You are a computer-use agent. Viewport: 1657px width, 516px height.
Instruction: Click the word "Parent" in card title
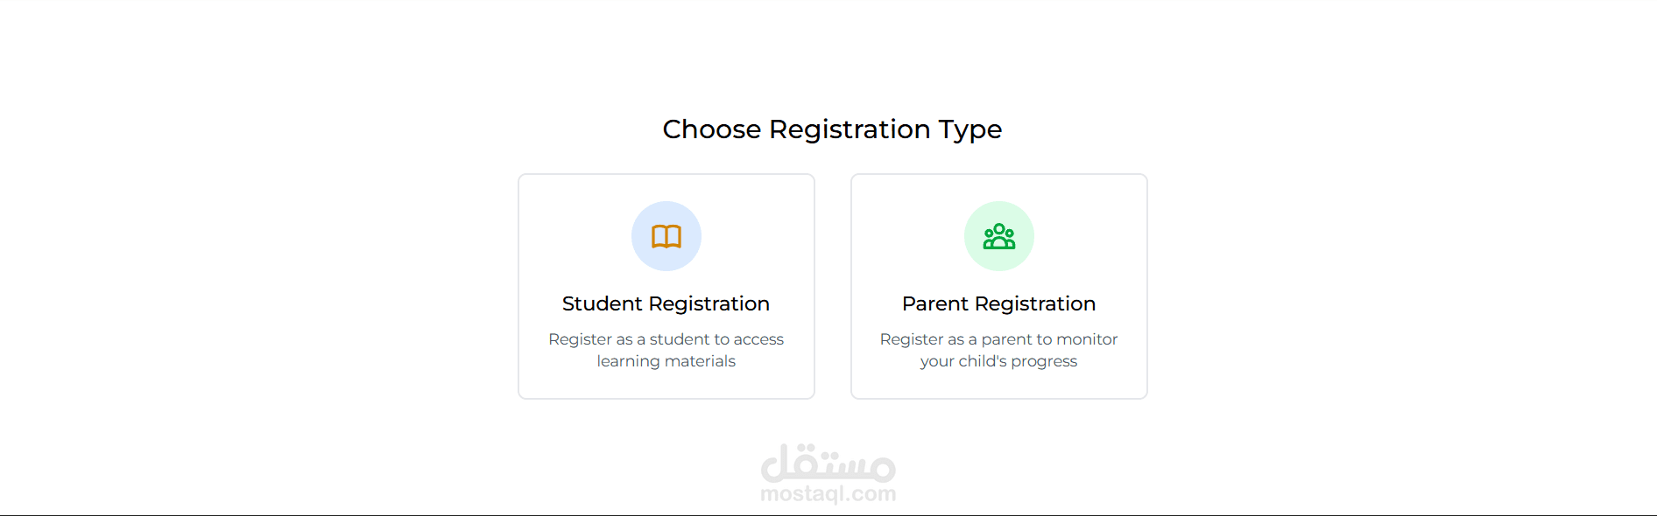click(x=934, y=303)
